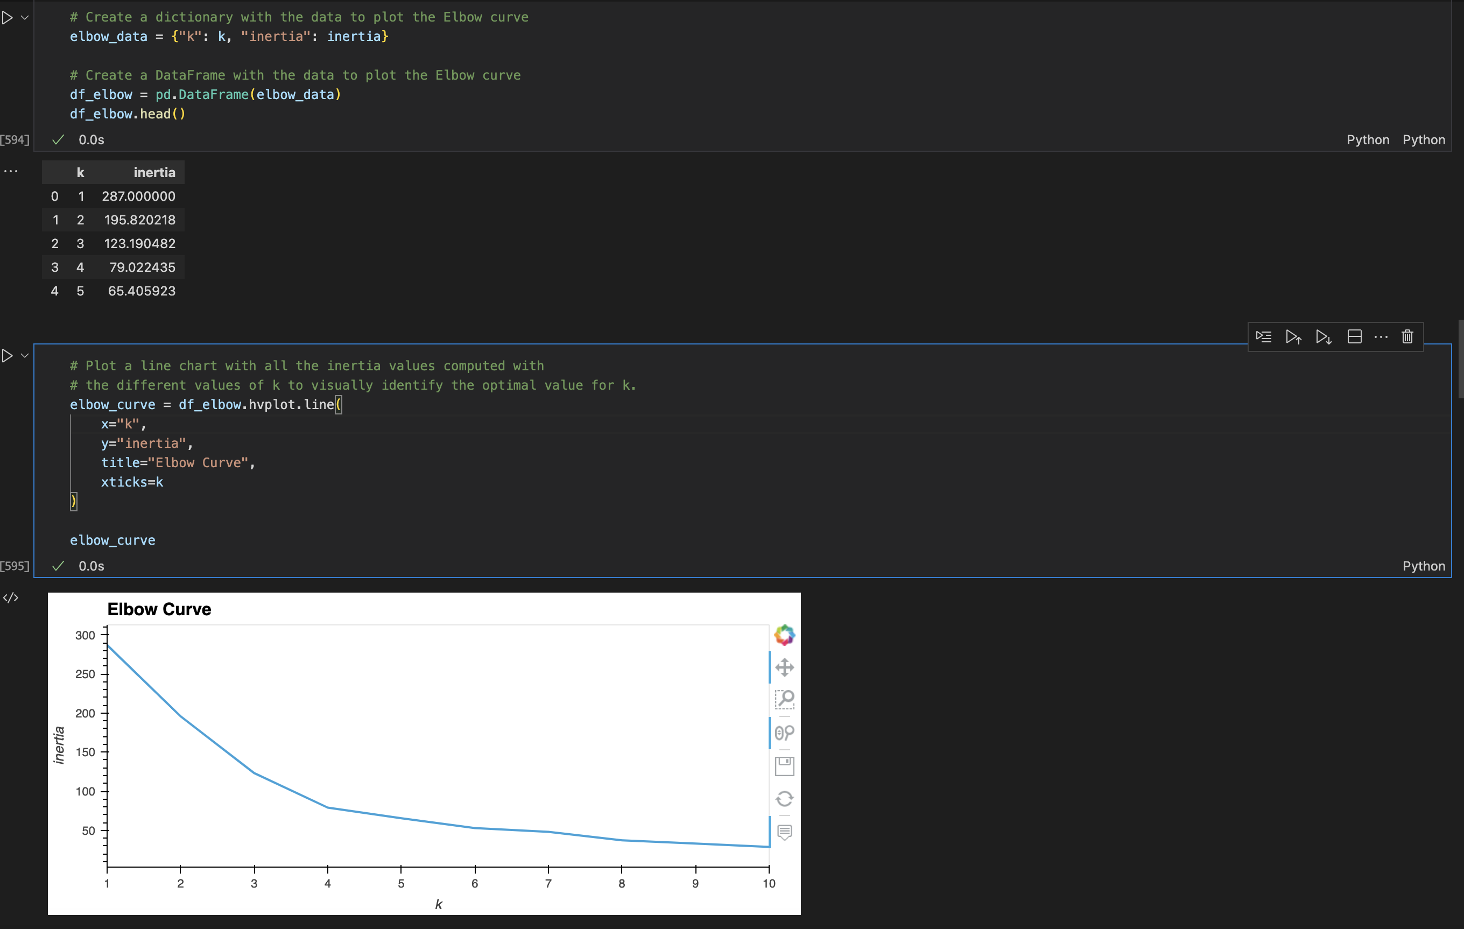1464x929 pixels.
Task: Open the chevron next to the second cell's run button
Action: point(24,356)
